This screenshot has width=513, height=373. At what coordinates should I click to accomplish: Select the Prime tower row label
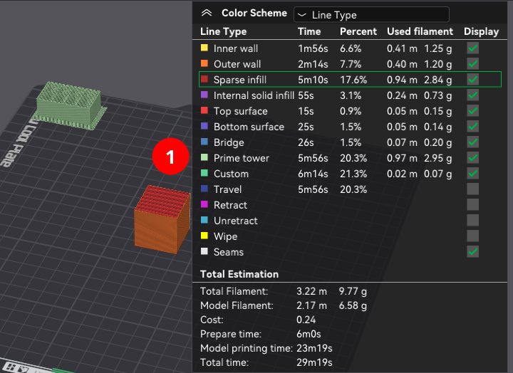(x=241, y=158)
